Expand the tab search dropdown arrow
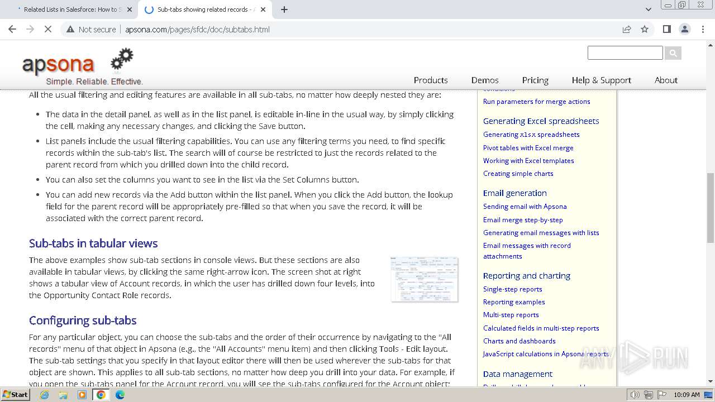This screenshot has width=715, height=402. point(648,9)
